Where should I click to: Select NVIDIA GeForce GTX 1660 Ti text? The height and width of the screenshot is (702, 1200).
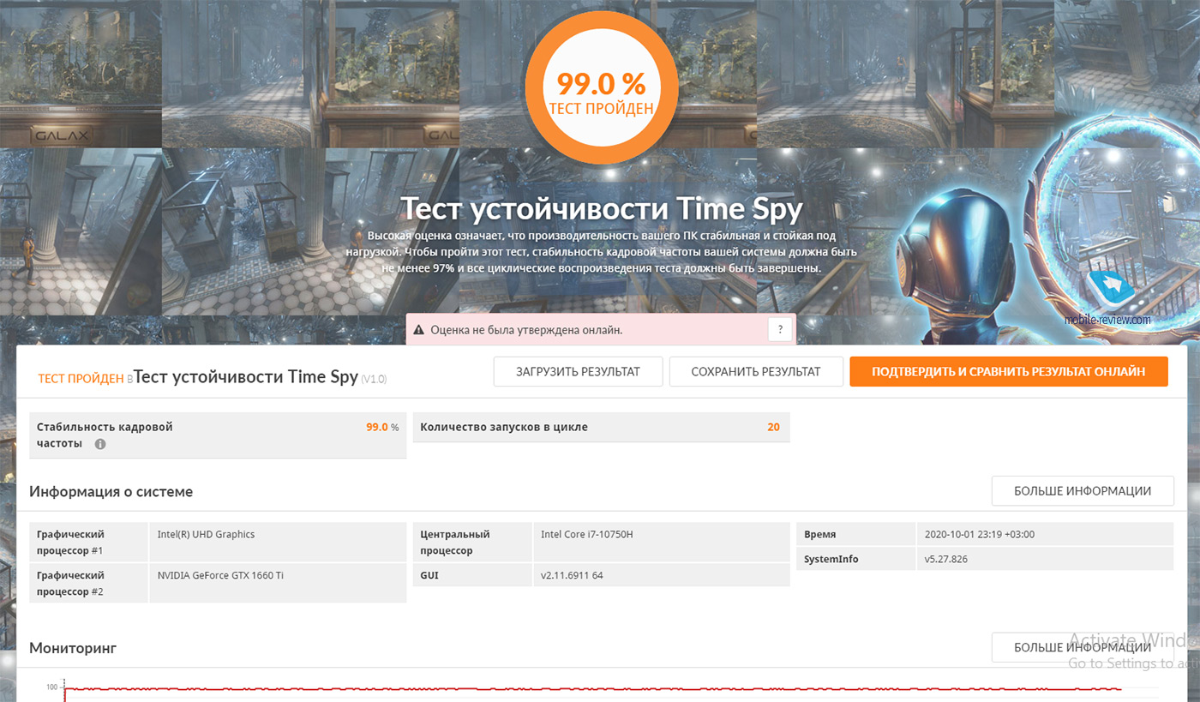pos(220,575)
